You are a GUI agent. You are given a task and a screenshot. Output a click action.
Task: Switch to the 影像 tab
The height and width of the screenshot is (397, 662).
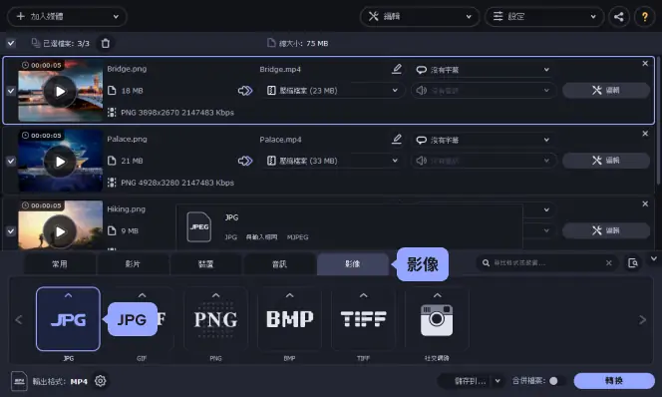(x=353, y=264)
